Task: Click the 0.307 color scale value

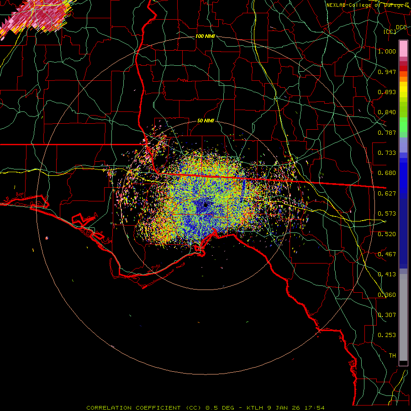Action: click(x=387, y=315)
